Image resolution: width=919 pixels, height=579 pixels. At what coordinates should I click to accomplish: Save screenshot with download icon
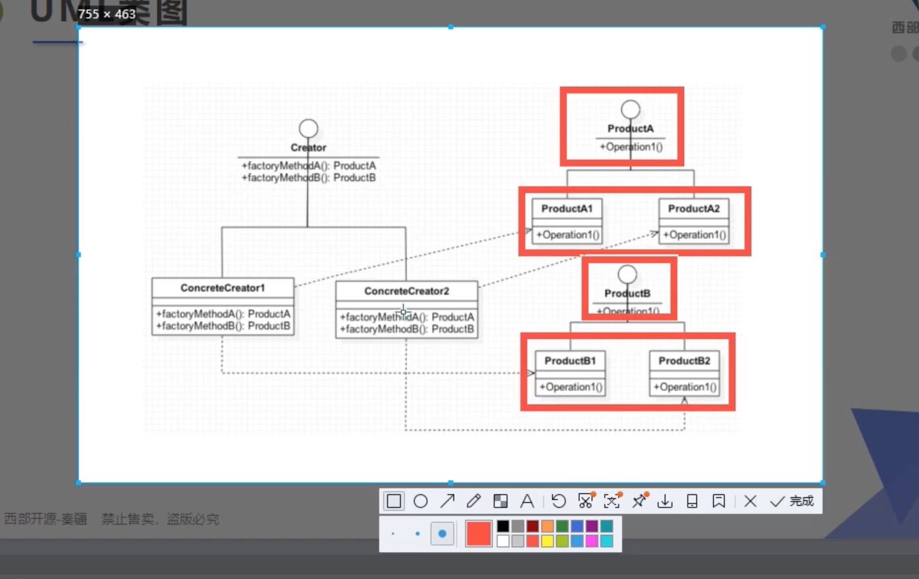click(665, 501)
